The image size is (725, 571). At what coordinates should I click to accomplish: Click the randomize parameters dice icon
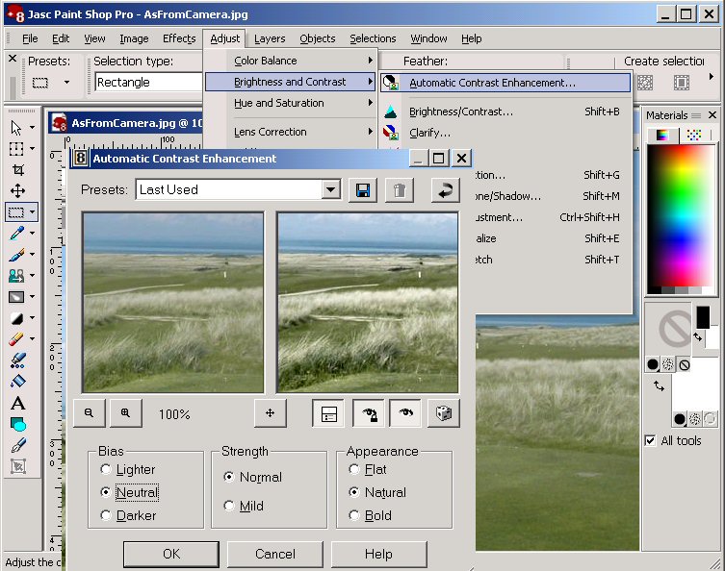[443, 413]
